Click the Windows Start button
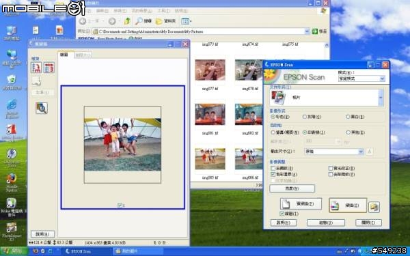Viewport: 410px width, 256px height. pyautogui.click(x=14, y=251)
